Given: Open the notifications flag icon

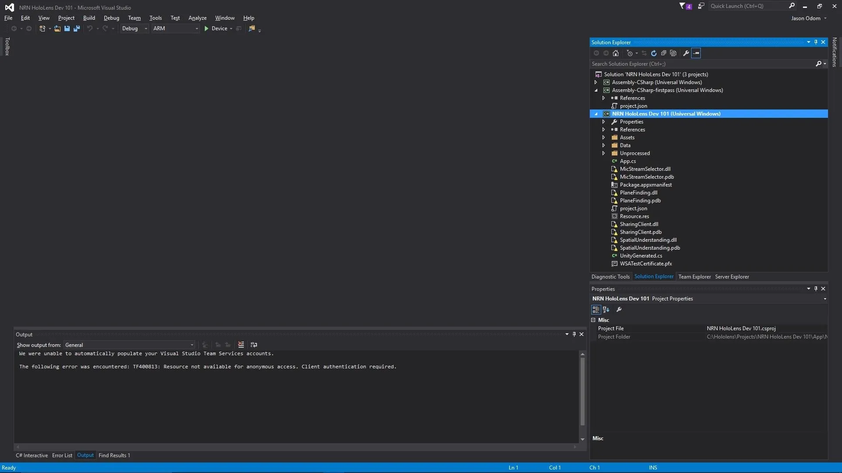Looking at the screenshot, I should 685,6.
